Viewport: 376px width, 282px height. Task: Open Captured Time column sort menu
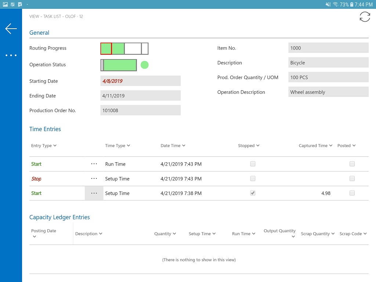click(315, 145)
